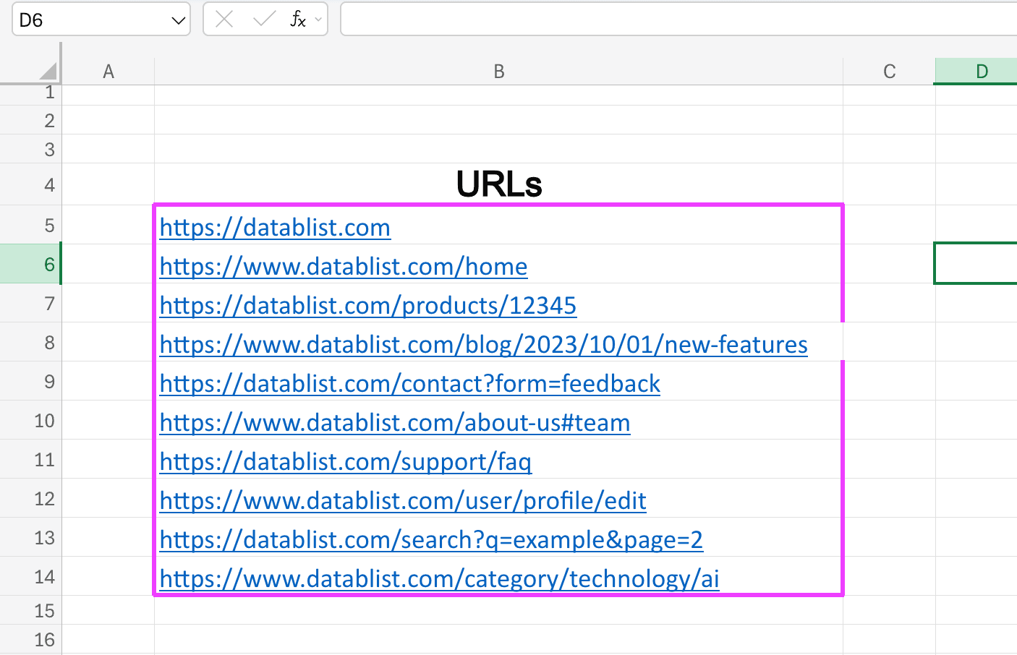Click row 16 header
Image resolution: width=1017 pixels, height=655 pixels.
click(45, 639)
